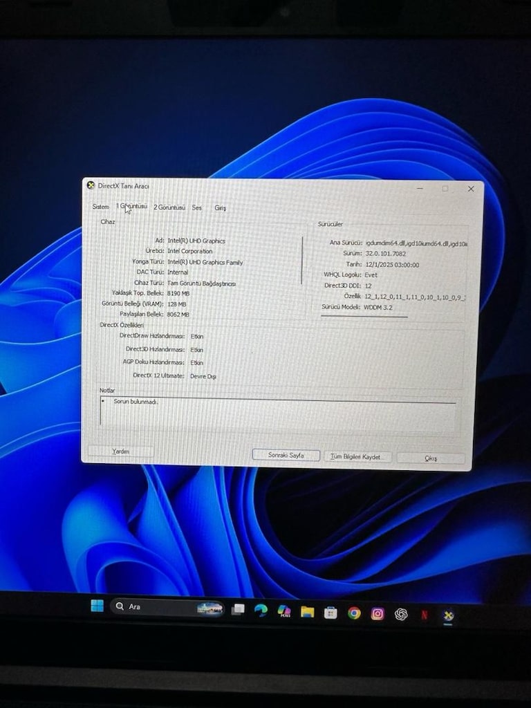Click the AGP Doku Hızlandırması Etkin value
The width and height of the screenshot is (531, 708).
tap(196, 362)
